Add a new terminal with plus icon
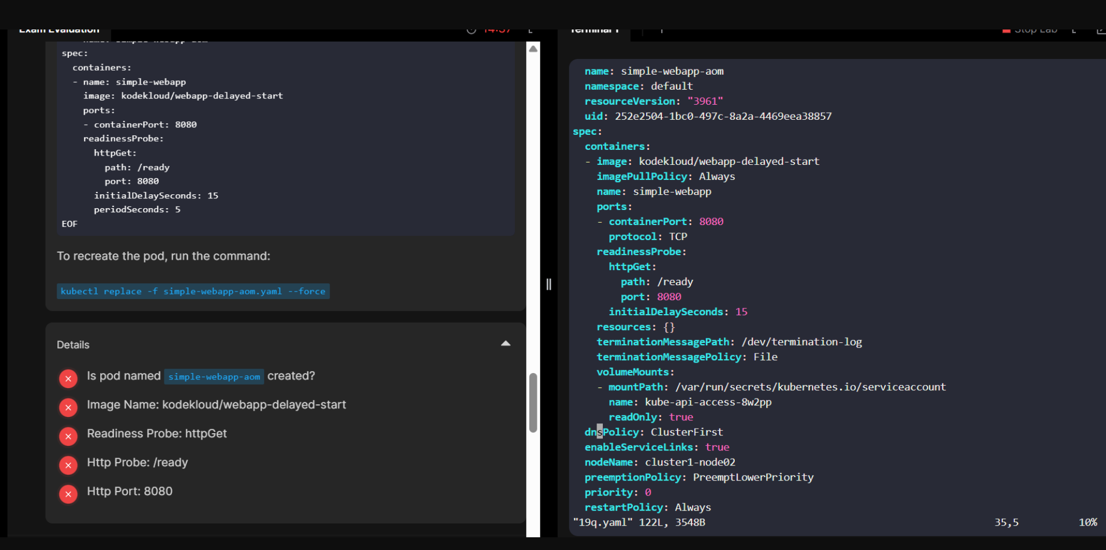This screenshot has width=1106, height=550. coord(661,31)
